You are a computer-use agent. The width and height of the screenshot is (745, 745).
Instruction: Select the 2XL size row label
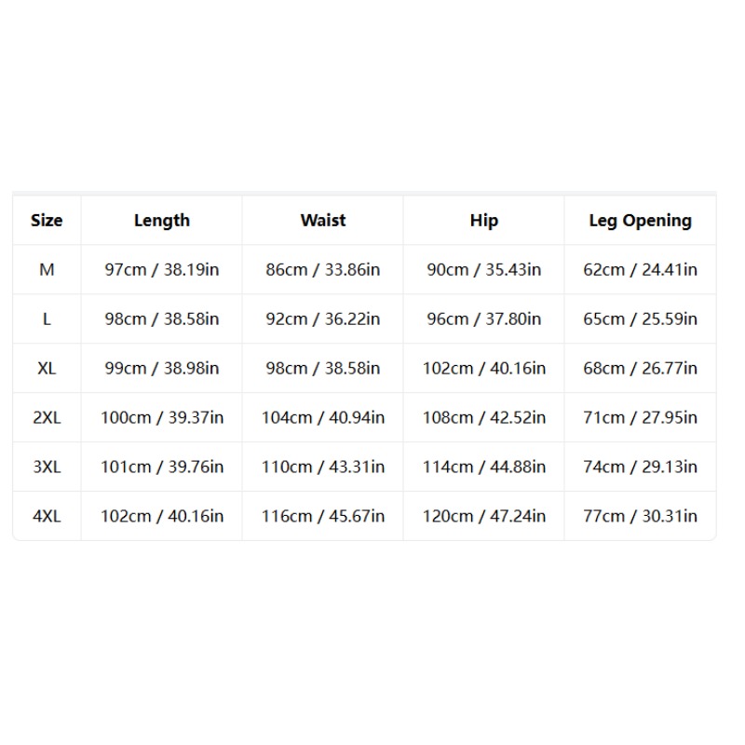point(47,417)
